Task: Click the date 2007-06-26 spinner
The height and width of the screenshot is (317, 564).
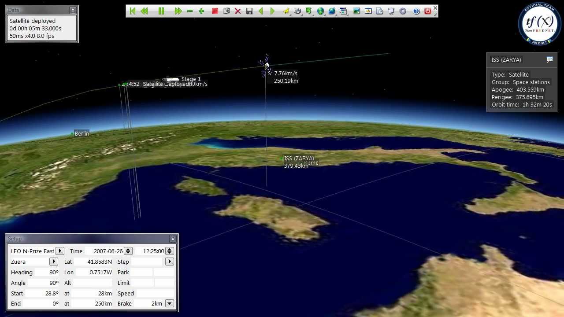Action: point(128,251)
